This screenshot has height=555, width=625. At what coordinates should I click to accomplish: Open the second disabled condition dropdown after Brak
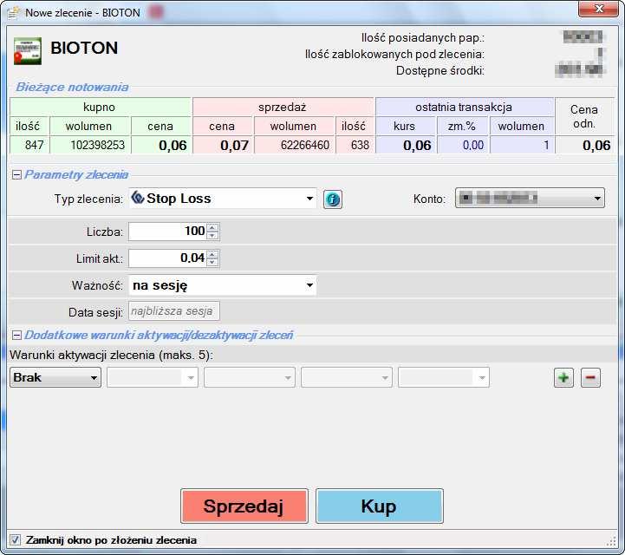tap(250, 377)
